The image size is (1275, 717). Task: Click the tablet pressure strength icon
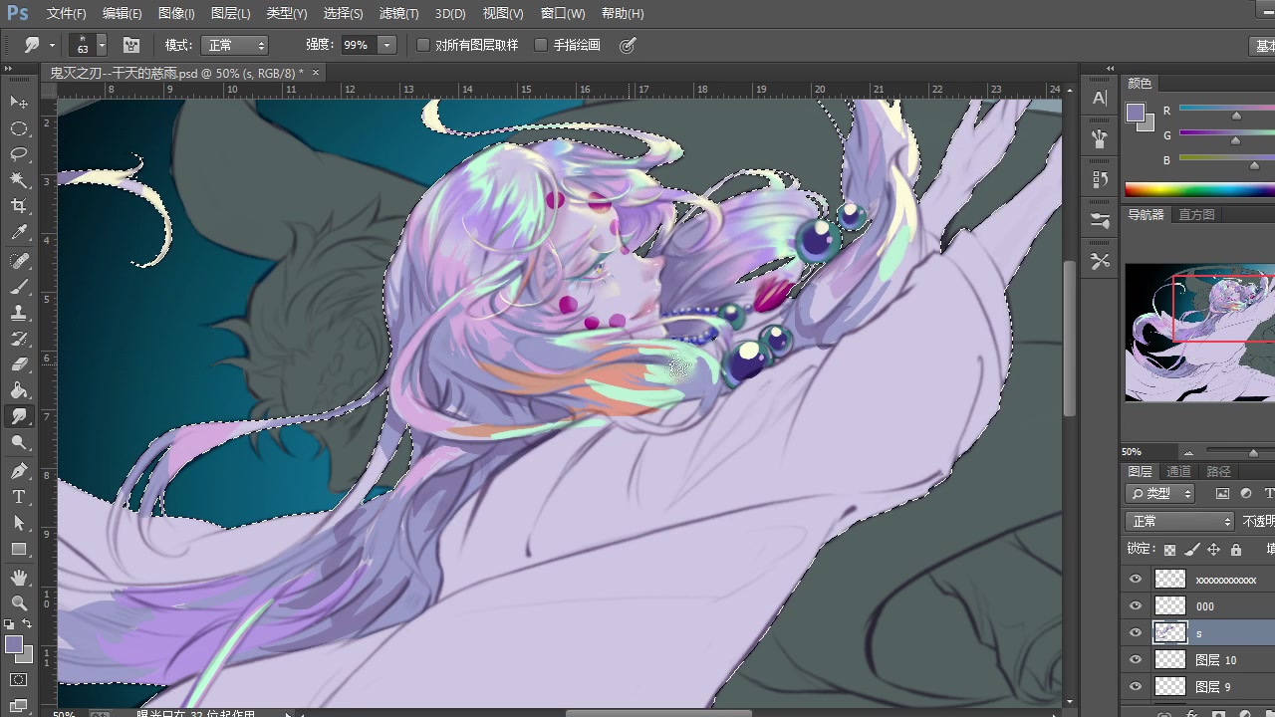[627, 45]
